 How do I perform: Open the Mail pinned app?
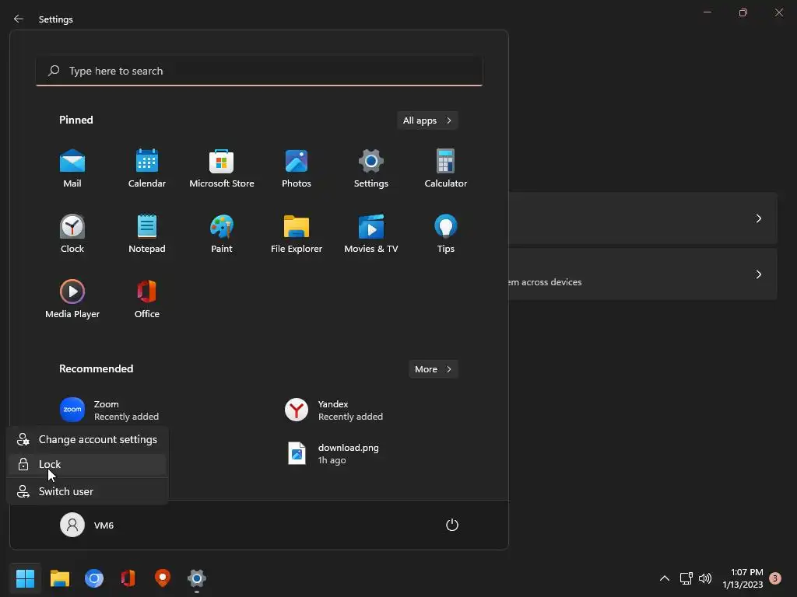72,169
